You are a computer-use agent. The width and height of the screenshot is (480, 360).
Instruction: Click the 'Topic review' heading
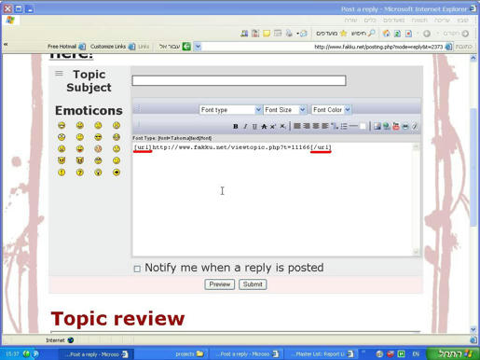[117, 319]
